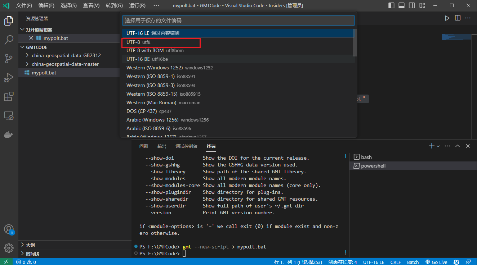Collapse the 打开的编辑器 section
This screenshot has height=265, width=477.
[39, 29]
